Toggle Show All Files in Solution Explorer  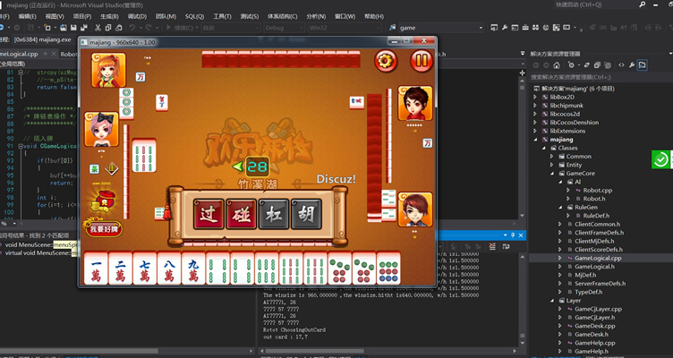(x=608, y=65)
